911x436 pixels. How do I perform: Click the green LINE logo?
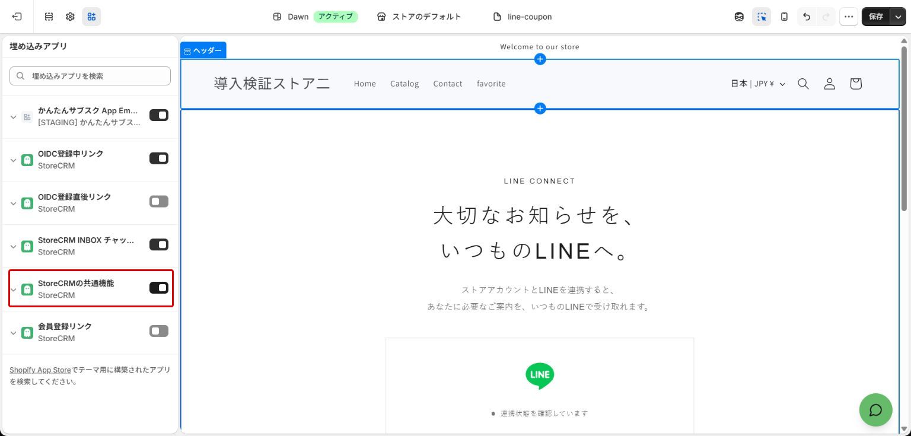[x=540, y=376]
